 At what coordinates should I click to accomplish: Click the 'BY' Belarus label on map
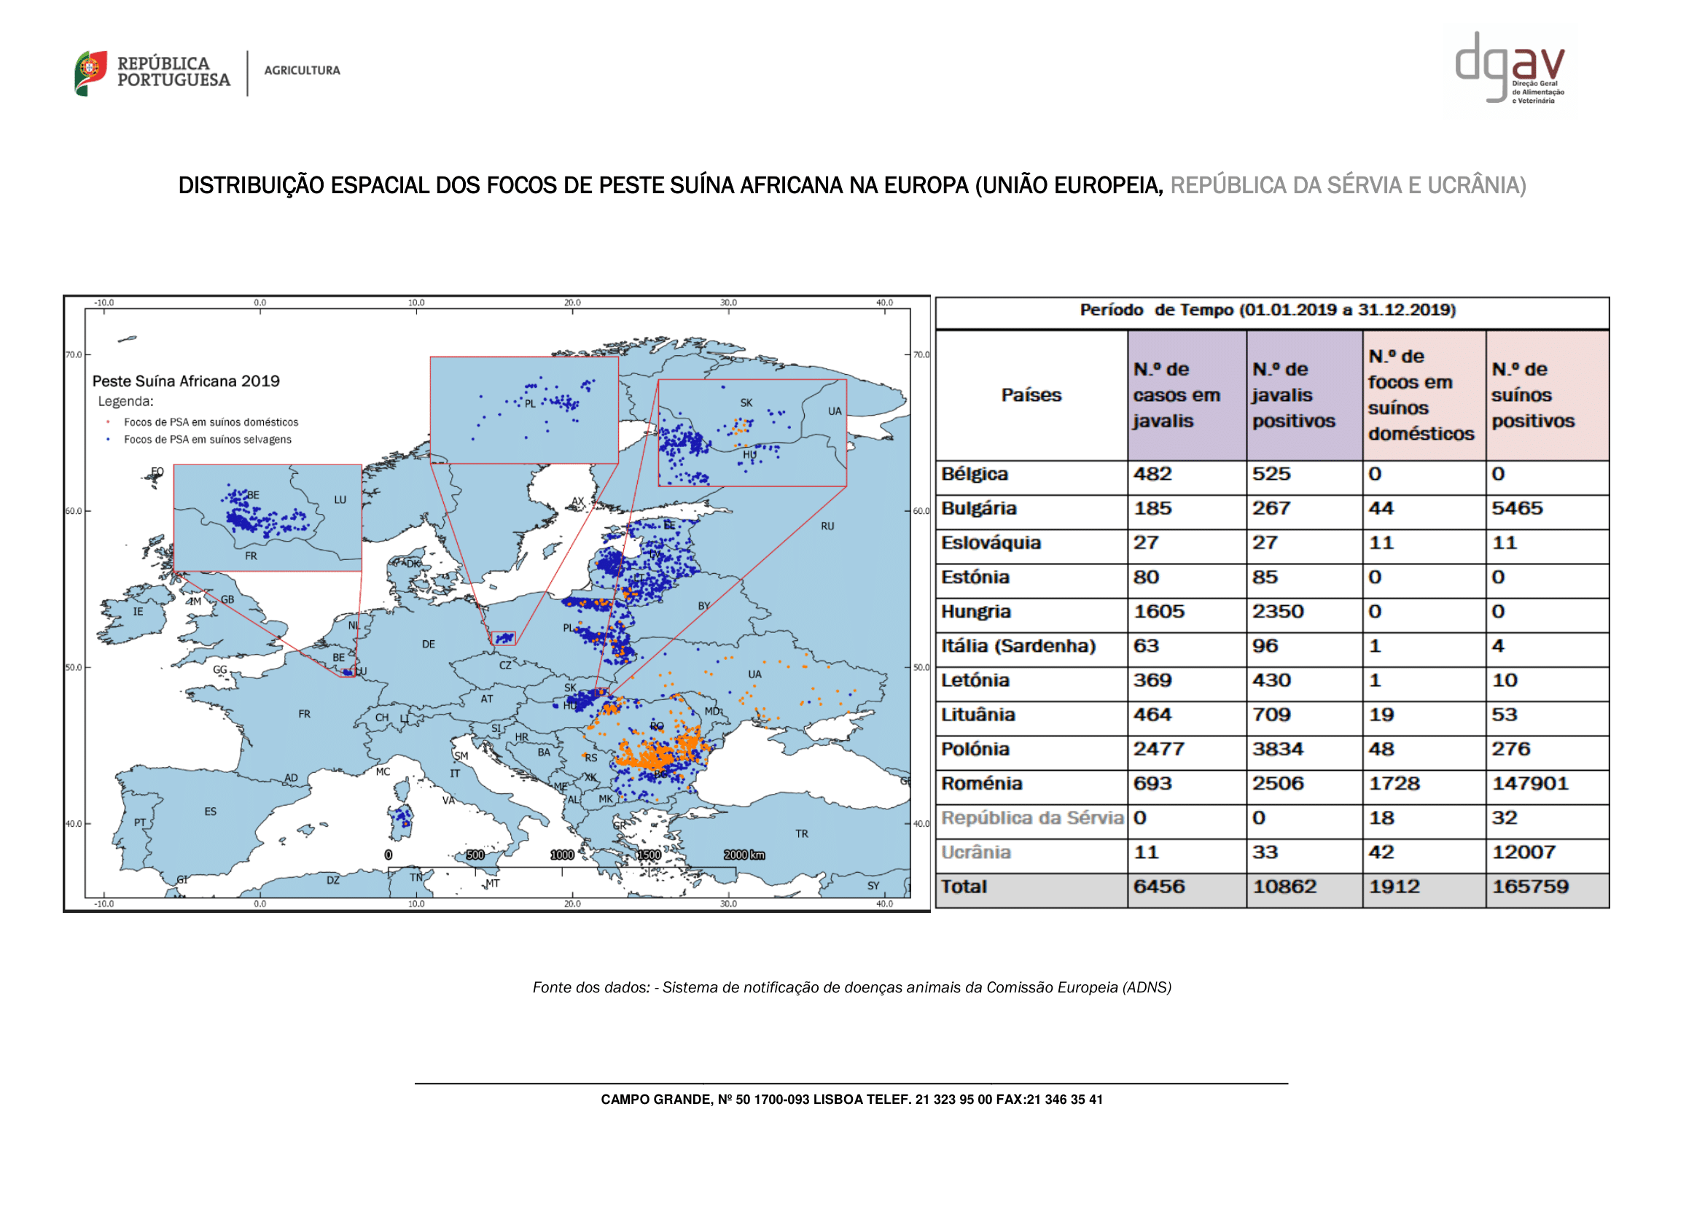tap(704, 606)
